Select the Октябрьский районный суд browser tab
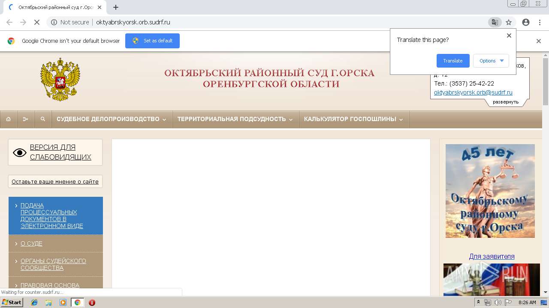 (x=56, y=7)
